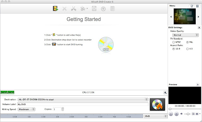202x122 pixels.
Task: Expand the Preview panel arrow
Action: [198, 84]
